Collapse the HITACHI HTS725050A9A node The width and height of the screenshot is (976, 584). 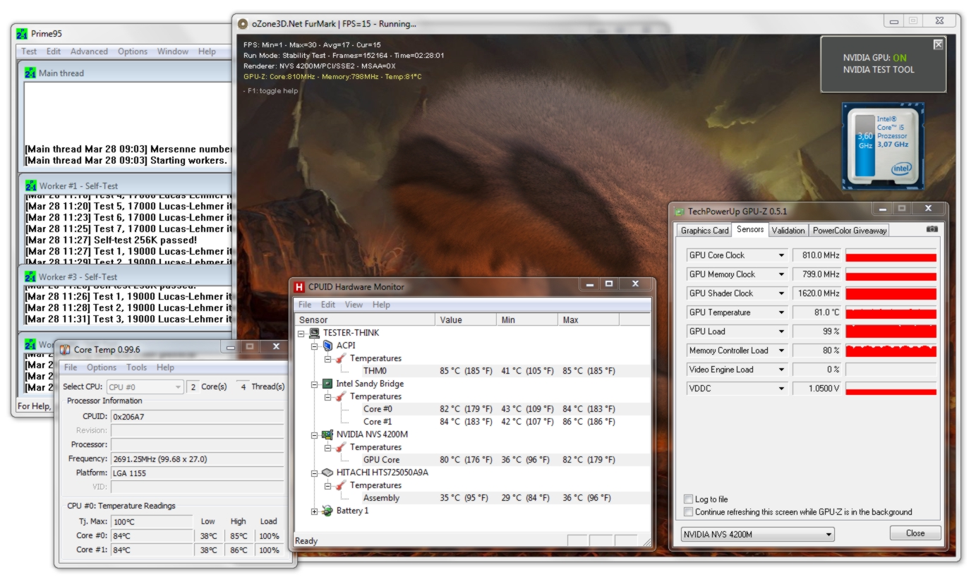coord(315,473)
